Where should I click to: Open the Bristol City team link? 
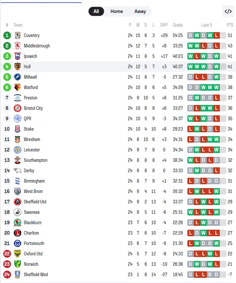[x=33, y=108]
